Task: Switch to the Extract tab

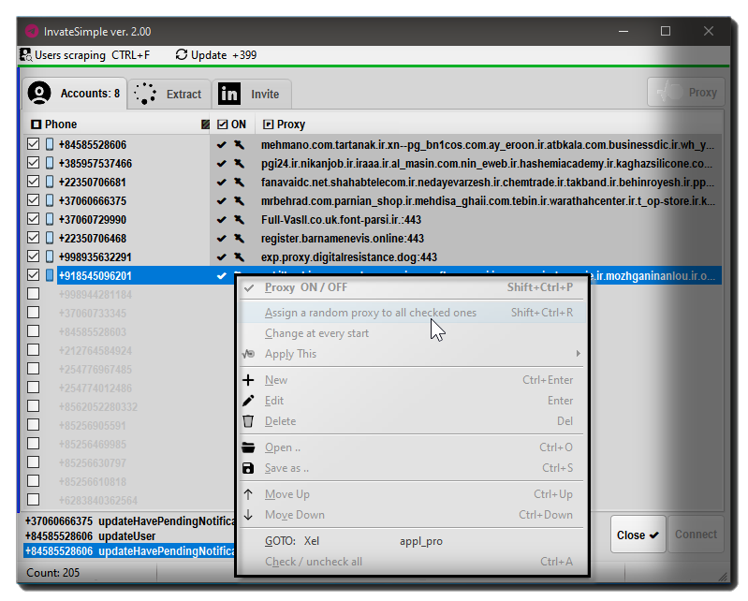Action: pos(169,94)
